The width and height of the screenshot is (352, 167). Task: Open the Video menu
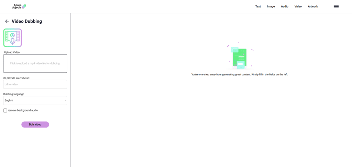[298, 7]
